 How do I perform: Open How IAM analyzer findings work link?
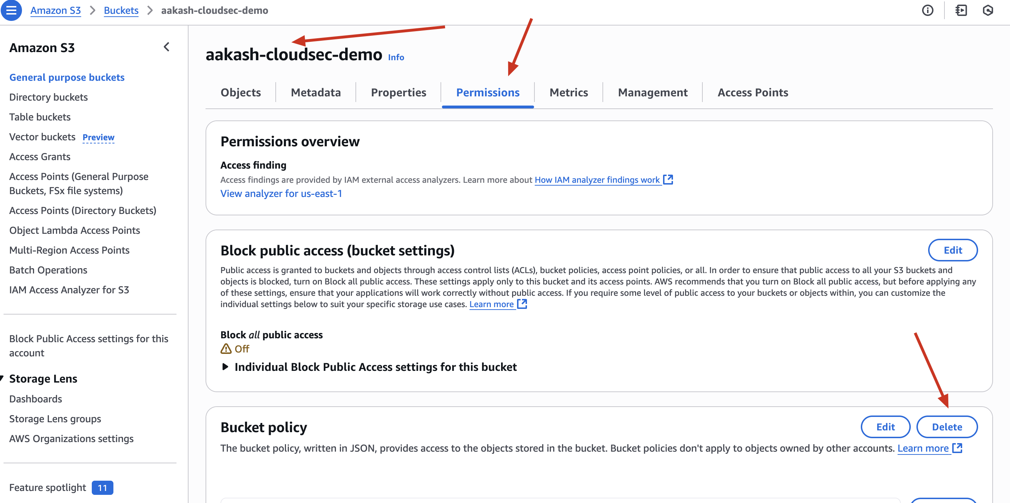click(x=597, y=180)
